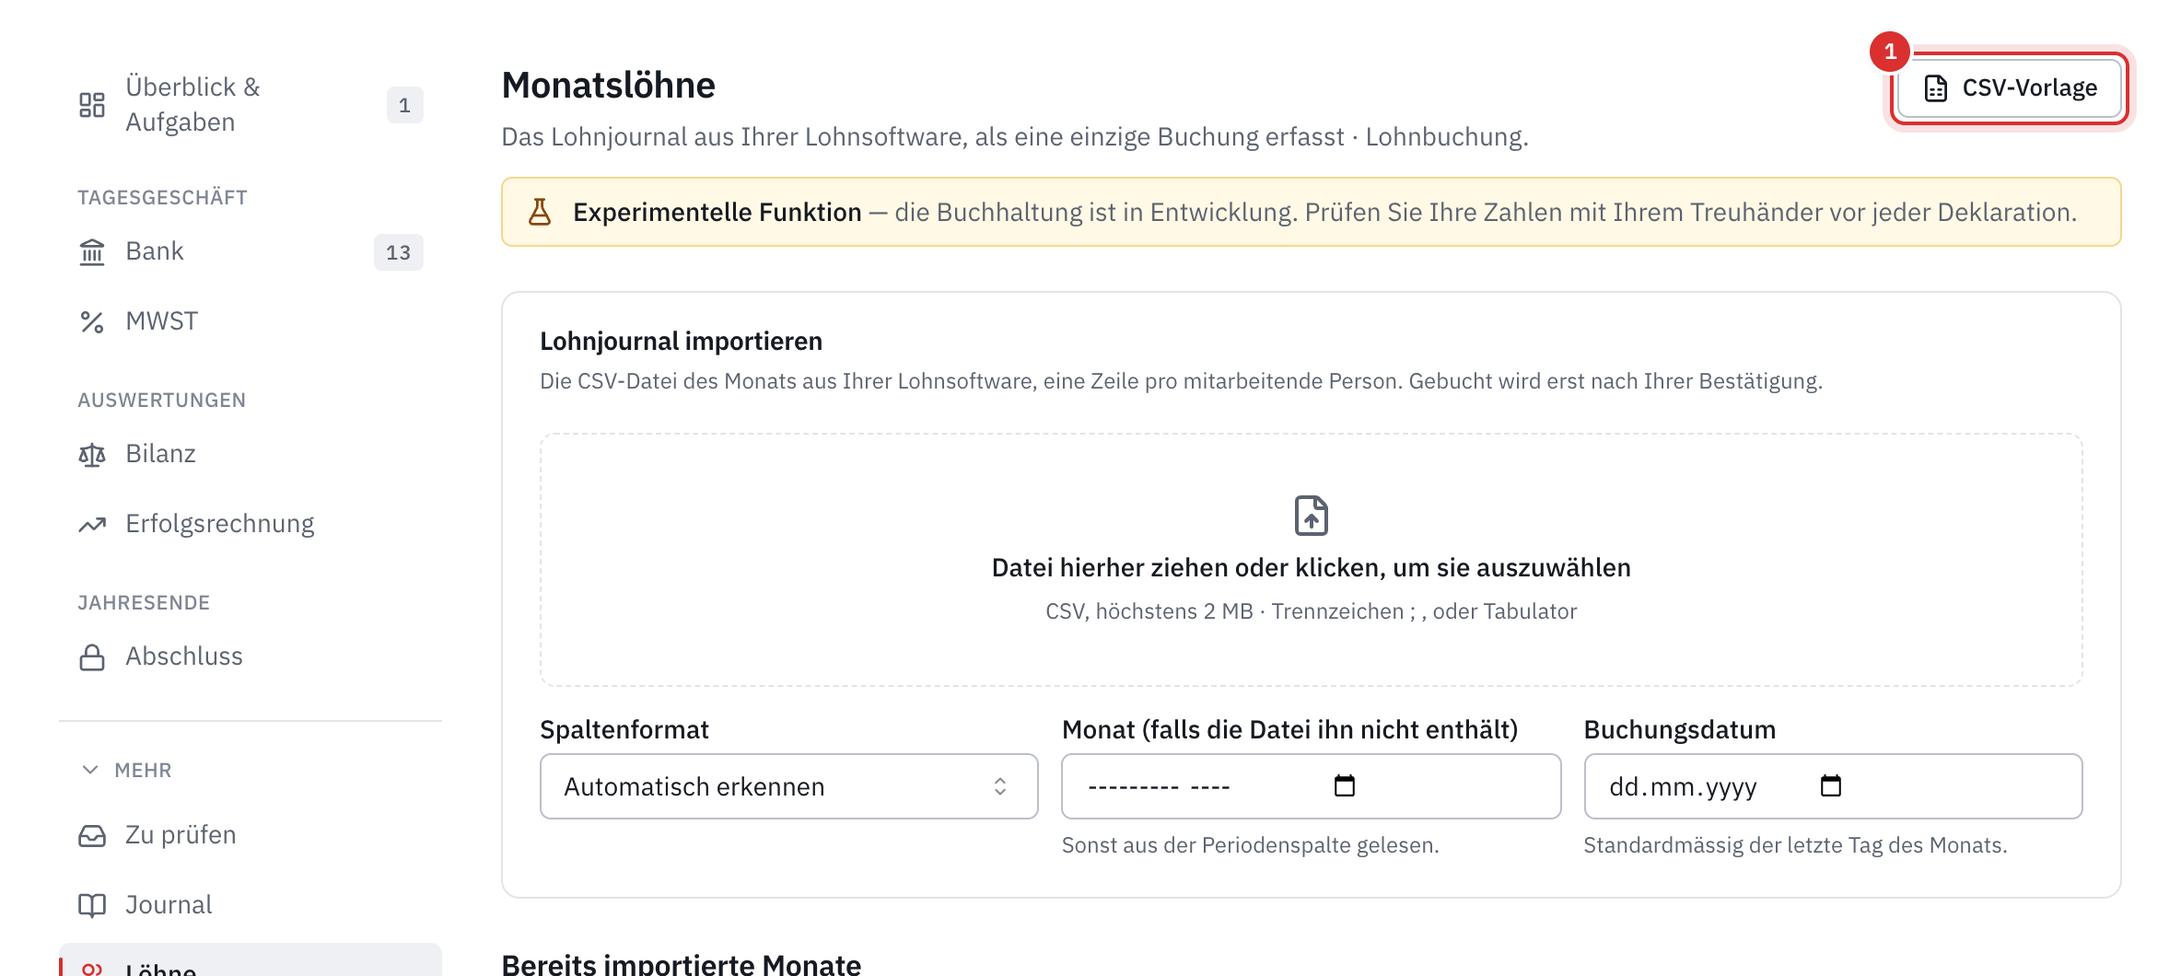Go to Zu prüfen list

tap(251, 835)
